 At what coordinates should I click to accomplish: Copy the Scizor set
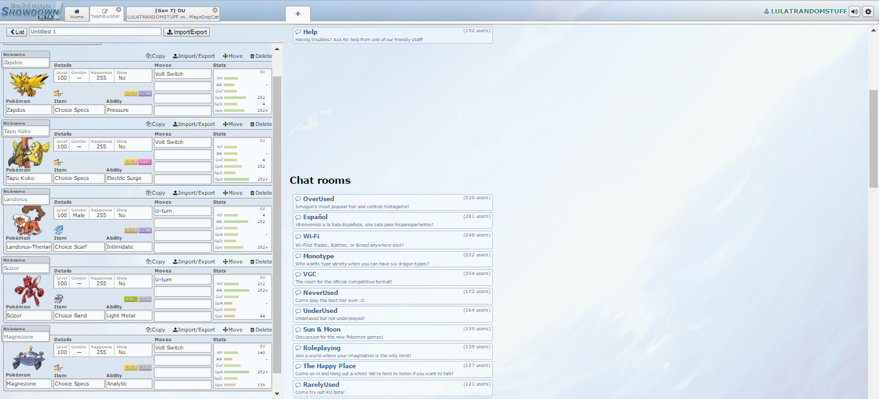coord(156,262)
